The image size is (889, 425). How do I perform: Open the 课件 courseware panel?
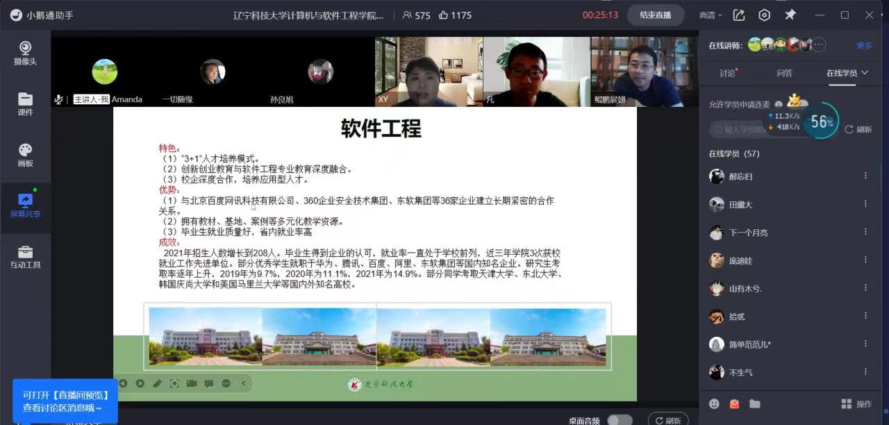click(25, 103)
